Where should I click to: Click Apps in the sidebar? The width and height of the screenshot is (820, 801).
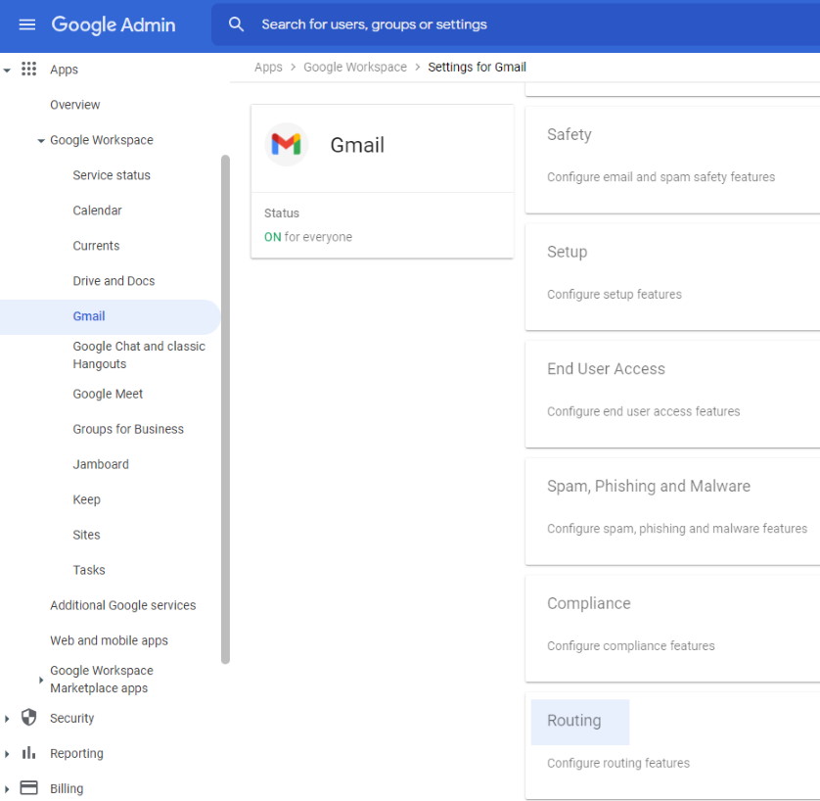click(x=64, y=70)
